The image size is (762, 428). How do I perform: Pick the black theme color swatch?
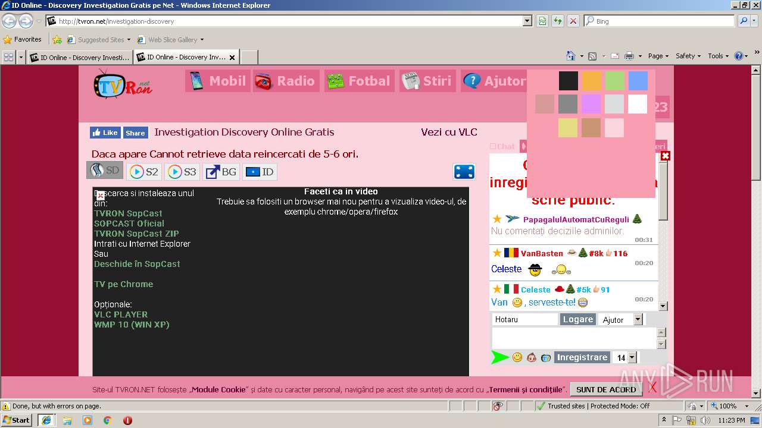point(568,81)
